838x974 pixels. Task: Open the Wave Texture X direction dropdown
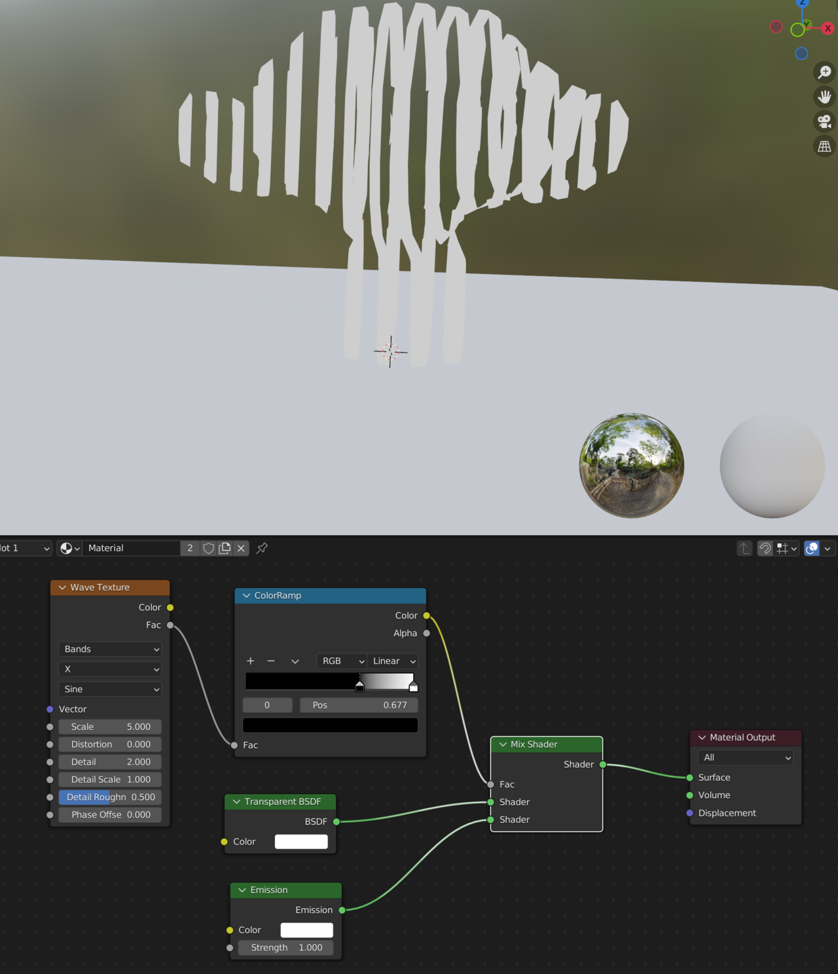[110, 669]
